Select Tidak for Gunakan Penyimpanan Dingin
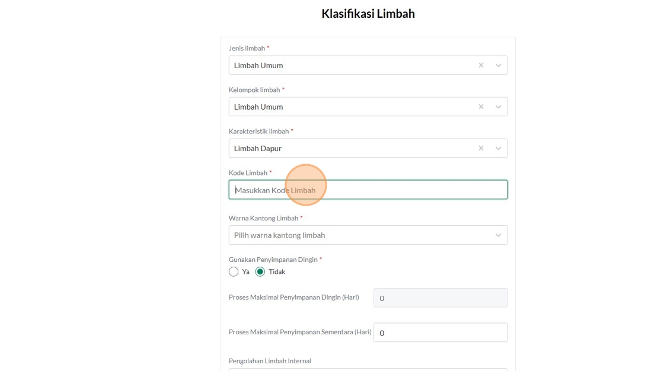The image size is (664, 371). [260, 271]
